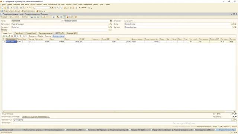Viewport: 238px width, 134px height.
Task: Click the Закрыть button at bottom
Action: (x=234, y=127)
